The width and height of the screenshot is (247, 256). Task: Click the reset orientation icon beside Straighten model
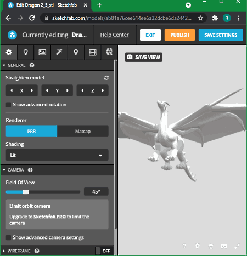[x=106, y=78]
